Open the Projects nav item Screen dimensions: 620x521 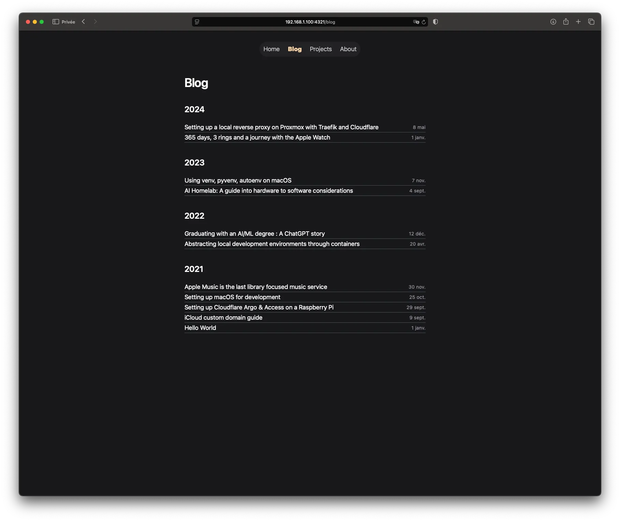click(321, 49)
